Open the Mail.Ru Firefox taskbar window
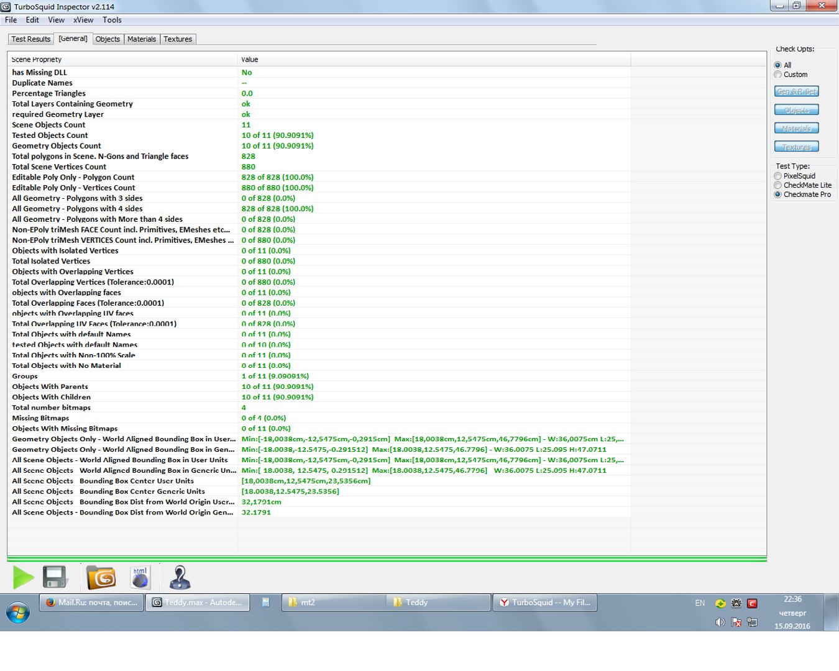Viewport: 839px width, 671px height. coord(92,603)
